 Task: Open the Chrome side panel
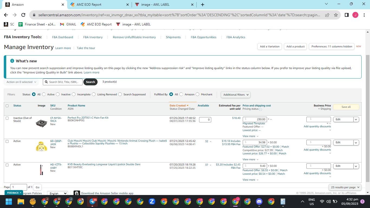point(346,15)
